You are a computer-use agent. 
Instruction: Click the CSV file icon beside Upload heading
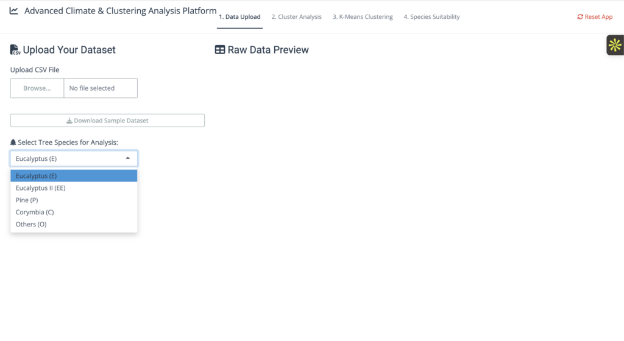tap(15, 50)
